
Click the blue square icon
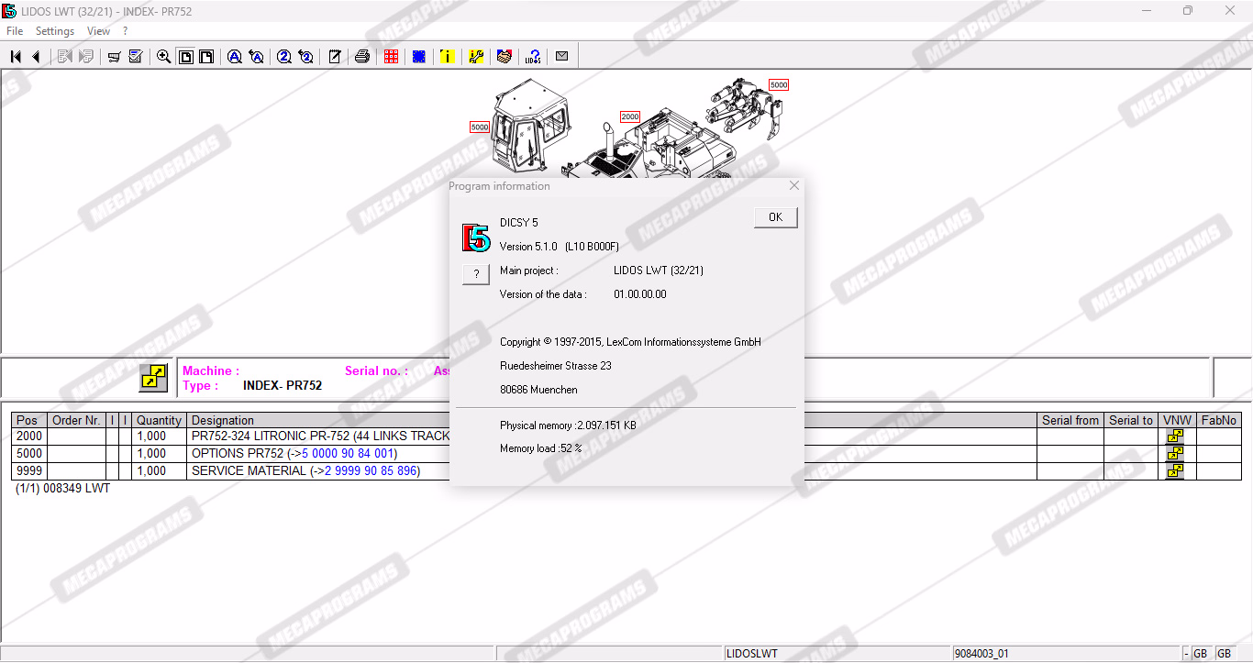point(419,57)
